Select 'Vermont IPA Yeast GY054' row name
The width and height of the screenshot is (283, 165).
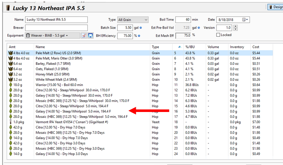click(x=72, y=122)
